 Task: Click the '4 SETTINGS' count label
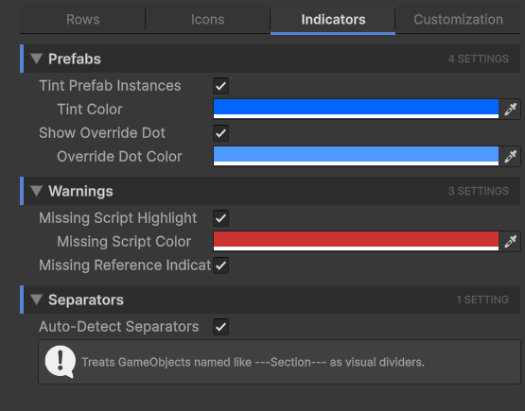(478, 59)
